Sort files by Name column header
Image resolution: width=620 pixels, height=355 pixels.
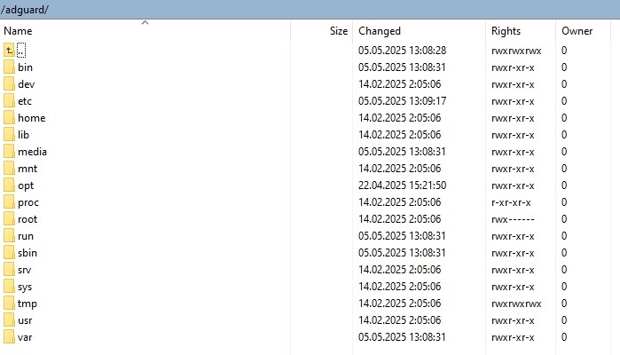[145, 31]
